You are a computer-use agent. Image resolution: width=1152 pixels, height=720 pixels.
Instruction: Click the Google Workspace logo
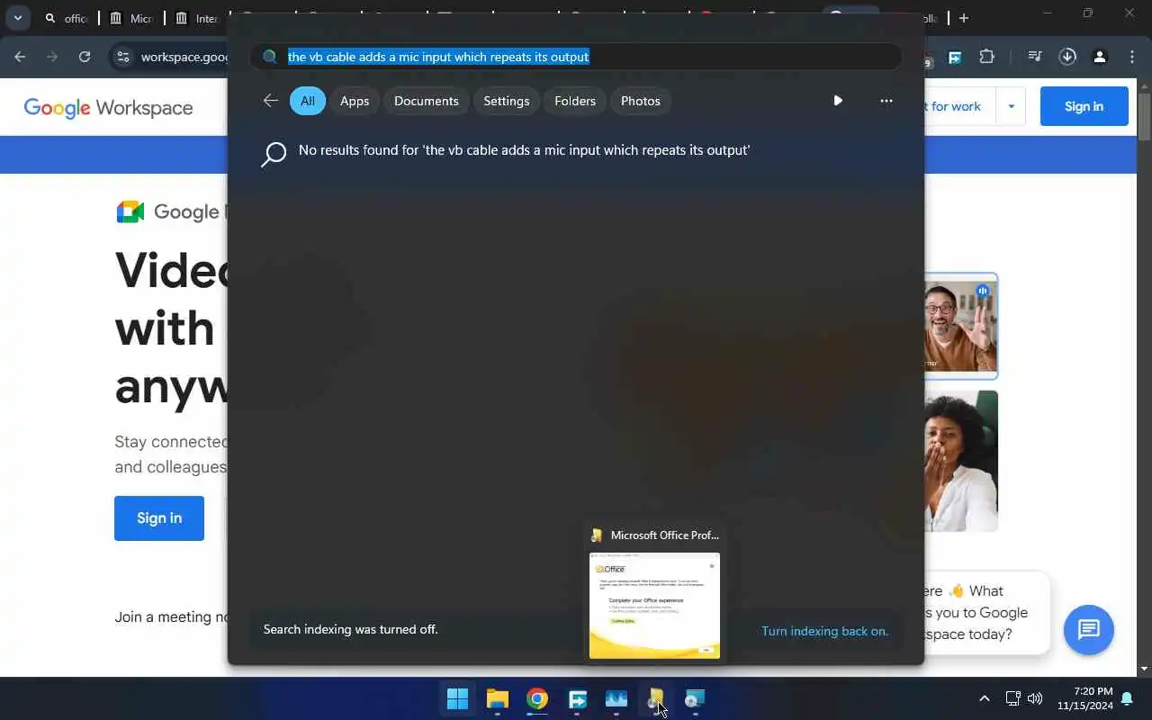pos(108,108)
